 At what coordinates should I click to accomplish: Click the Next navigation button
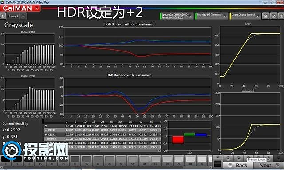[x=268, y=165]
